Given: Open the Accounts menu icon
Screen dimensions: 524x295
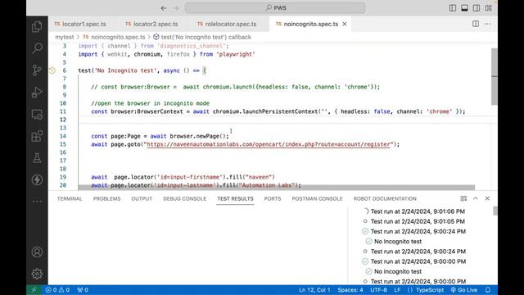Looking at the screenshot, I should (x=37, y=252).
